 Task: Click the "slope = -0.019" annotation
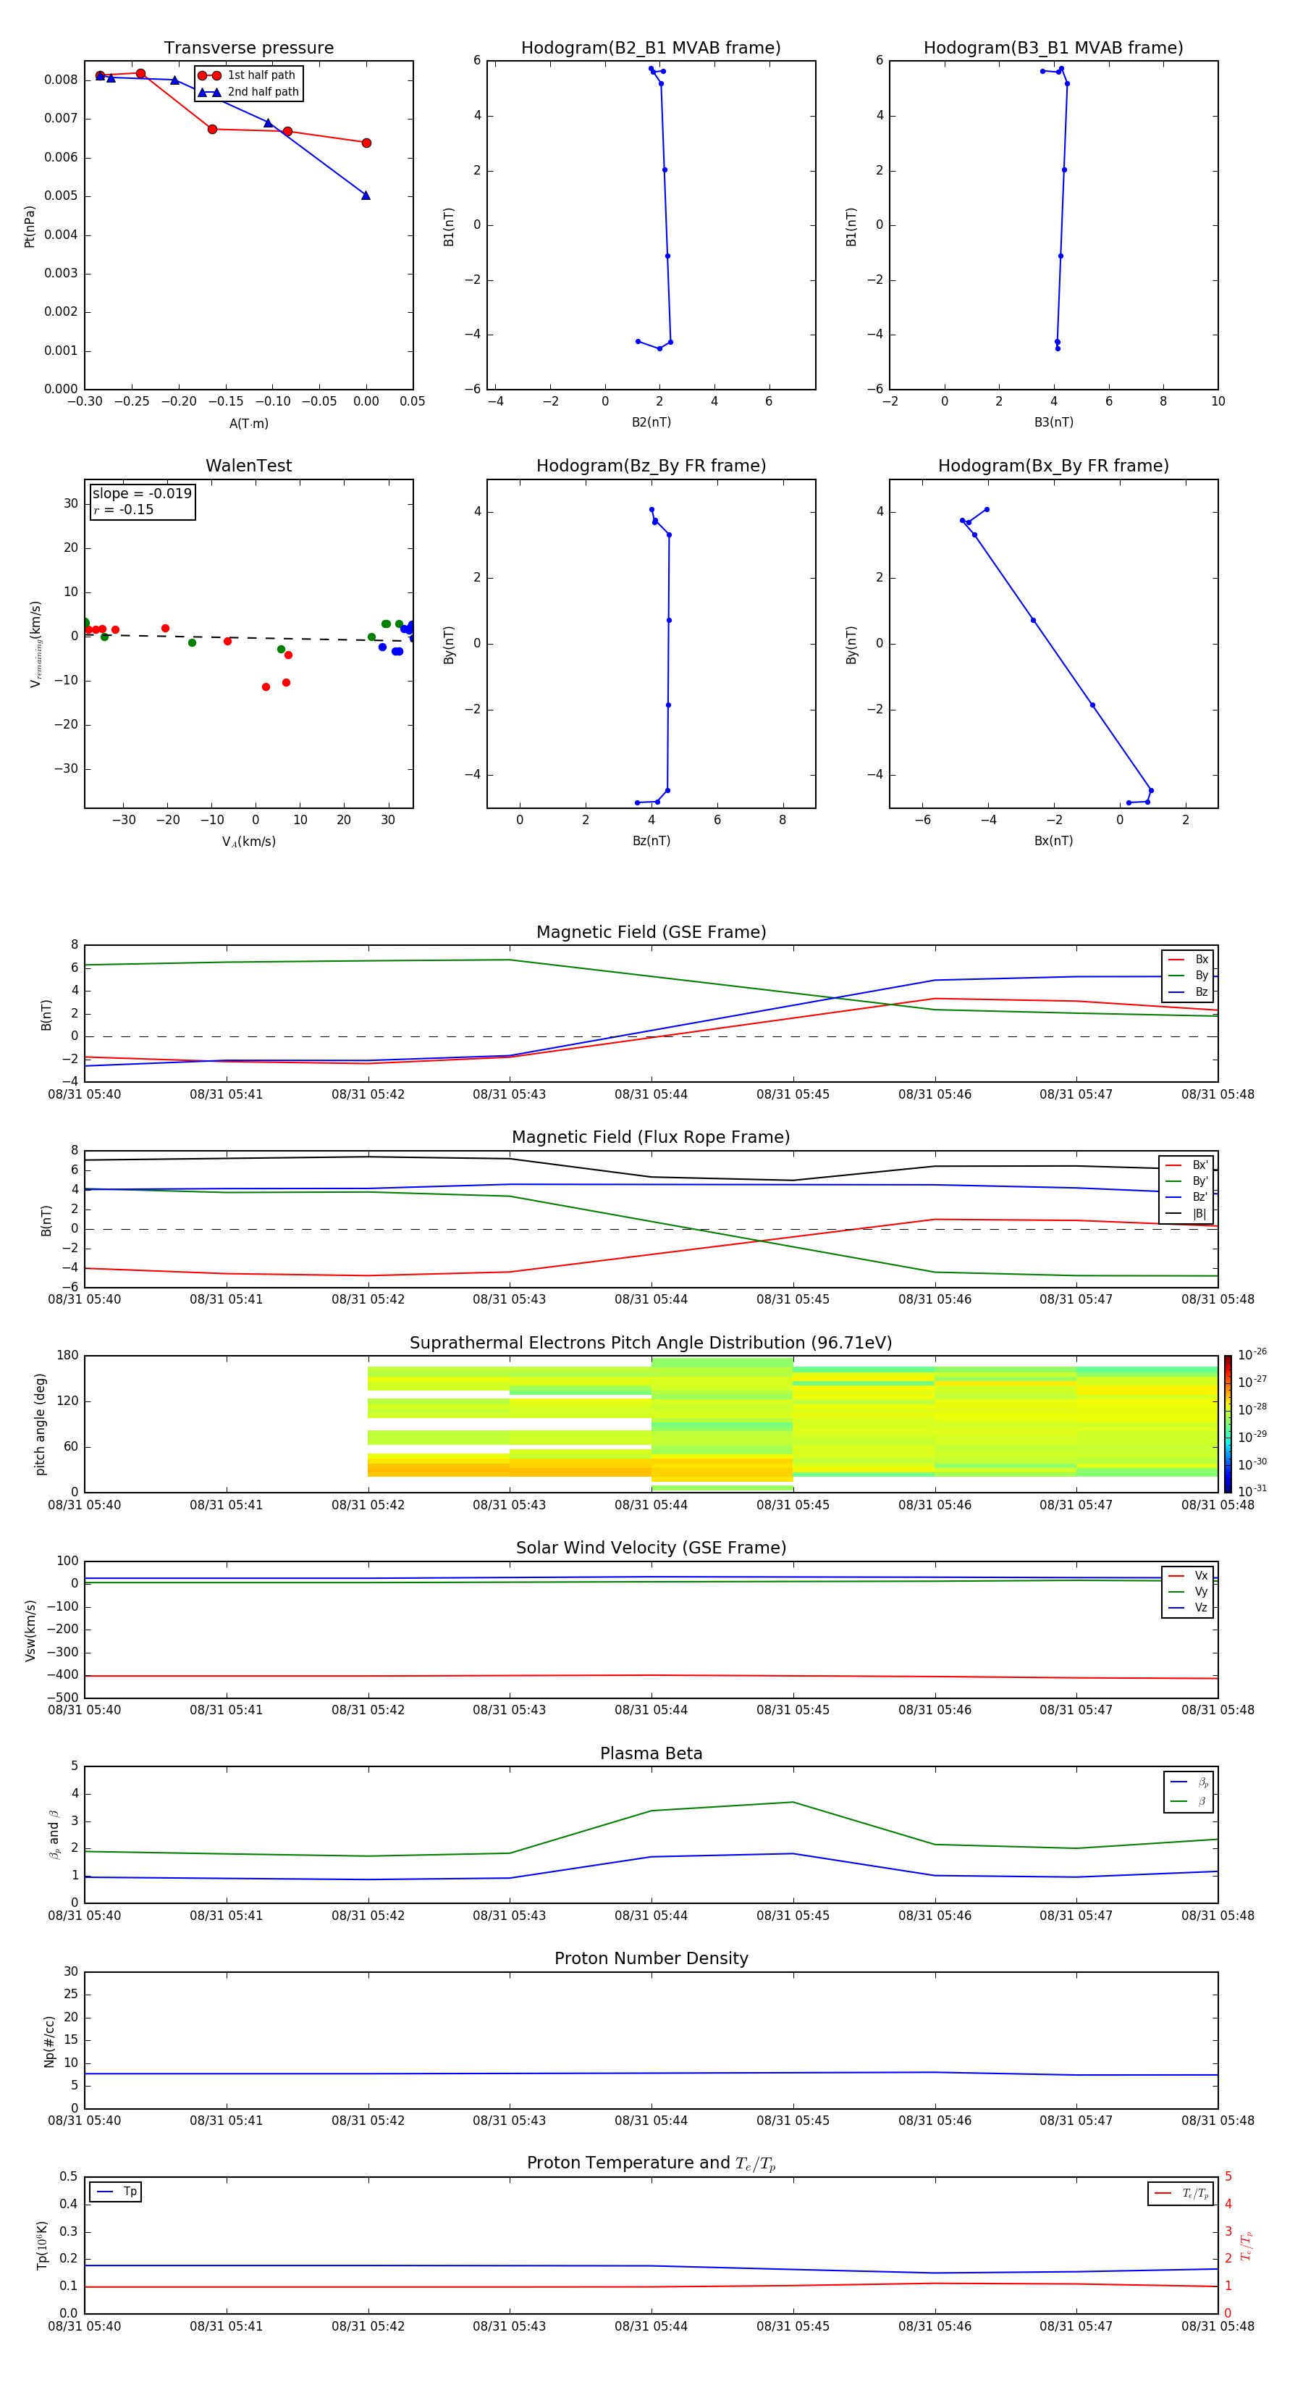(142, 494)
